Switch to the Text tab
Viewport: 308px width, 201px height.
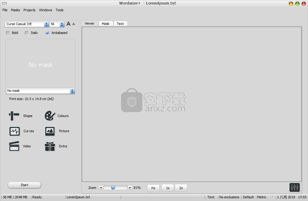tap(120, 24)
